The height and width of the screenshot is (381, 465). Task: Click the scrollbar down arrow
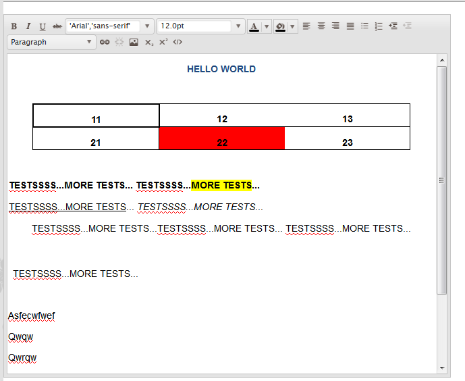coord(442,368)
